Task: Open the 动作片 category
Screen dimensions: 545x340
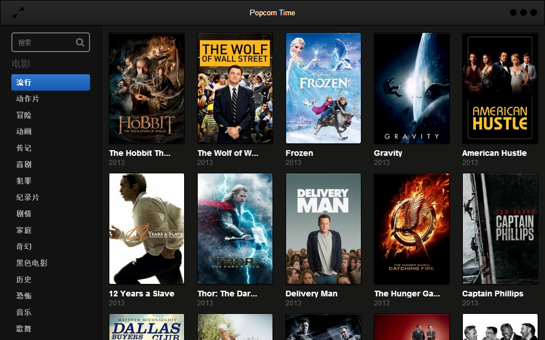Action: (28, 99)
